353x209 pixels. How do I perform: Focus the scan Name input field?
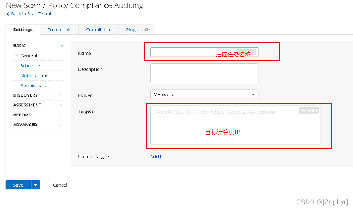[204, 52]
